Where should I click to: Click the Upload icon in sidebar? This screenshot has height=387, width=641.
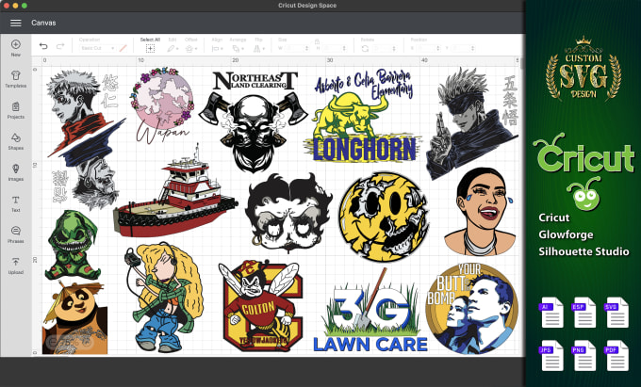[x=15, y=262]
